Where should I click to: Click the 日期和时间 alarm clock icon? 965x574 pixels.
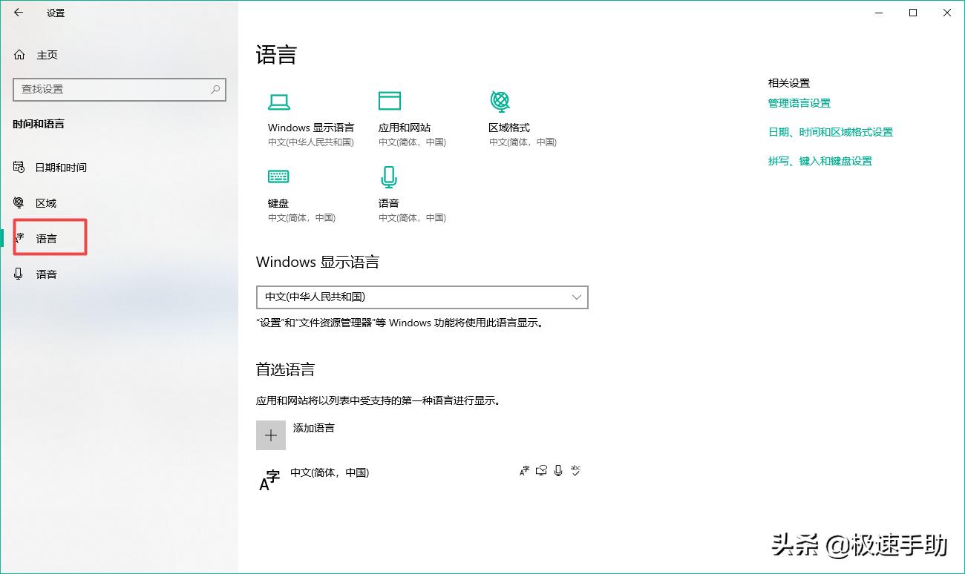(19, 167)
